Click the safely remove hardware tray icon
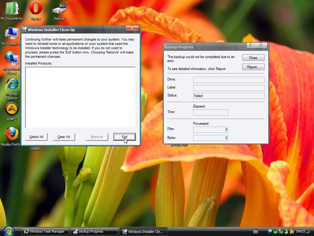The height and width of the screenshot is (236, 314). (281, 231)
